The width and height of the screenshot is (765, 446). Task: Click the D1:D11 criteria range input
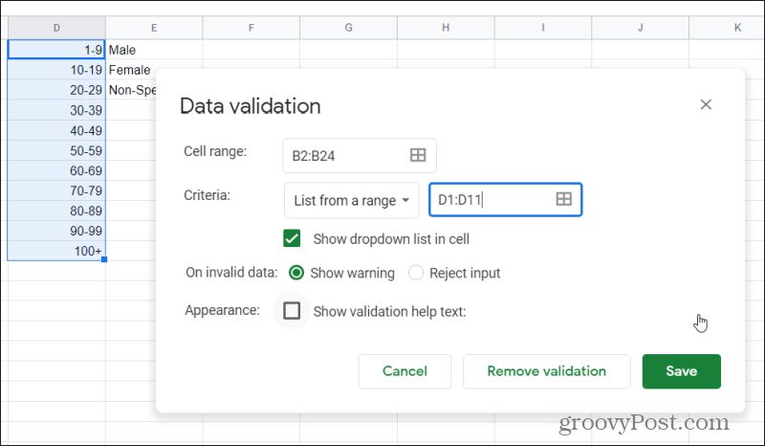coord(490,199)
